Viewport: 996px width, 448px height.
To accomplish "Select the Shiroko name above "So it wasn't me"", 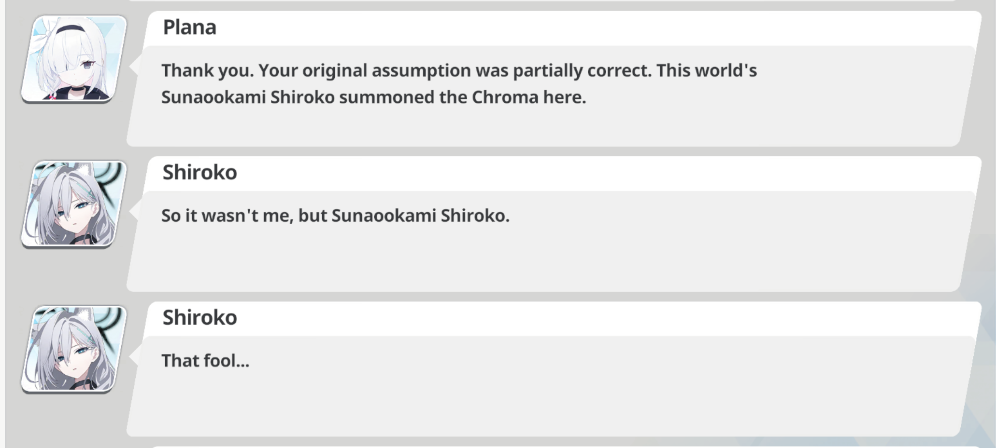I will click(199, 173).
